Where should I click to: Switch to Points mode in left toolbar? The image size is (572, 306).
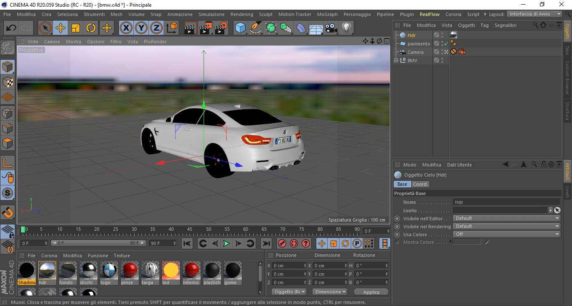pyautogui.click(x=8, y=113)
